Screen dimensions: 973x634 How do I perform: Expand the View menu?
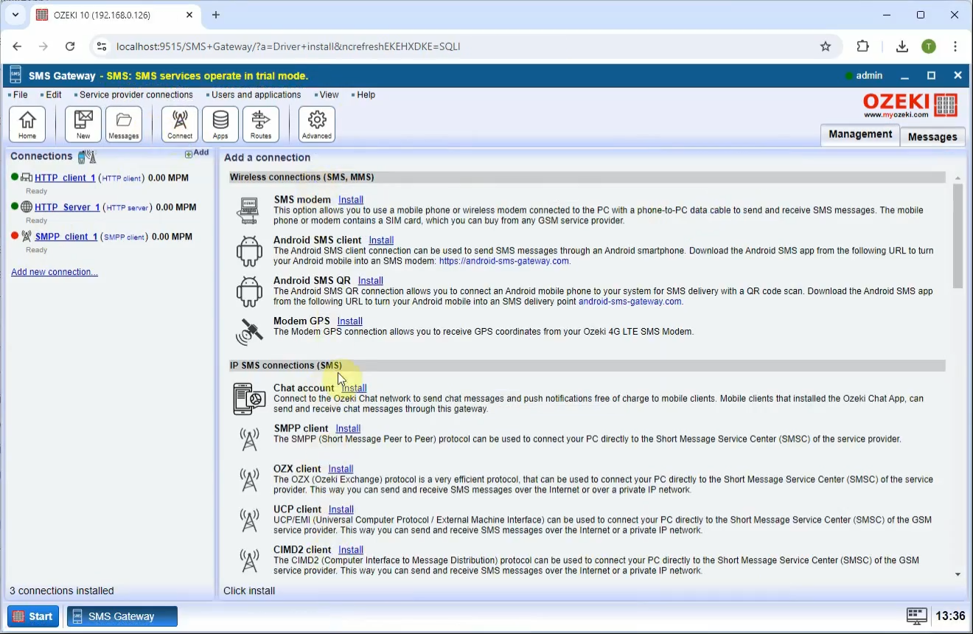(x=329, y=95)
